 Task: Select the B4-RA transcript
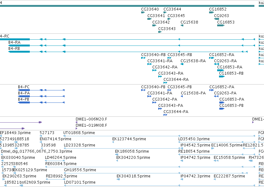(132, 46)
